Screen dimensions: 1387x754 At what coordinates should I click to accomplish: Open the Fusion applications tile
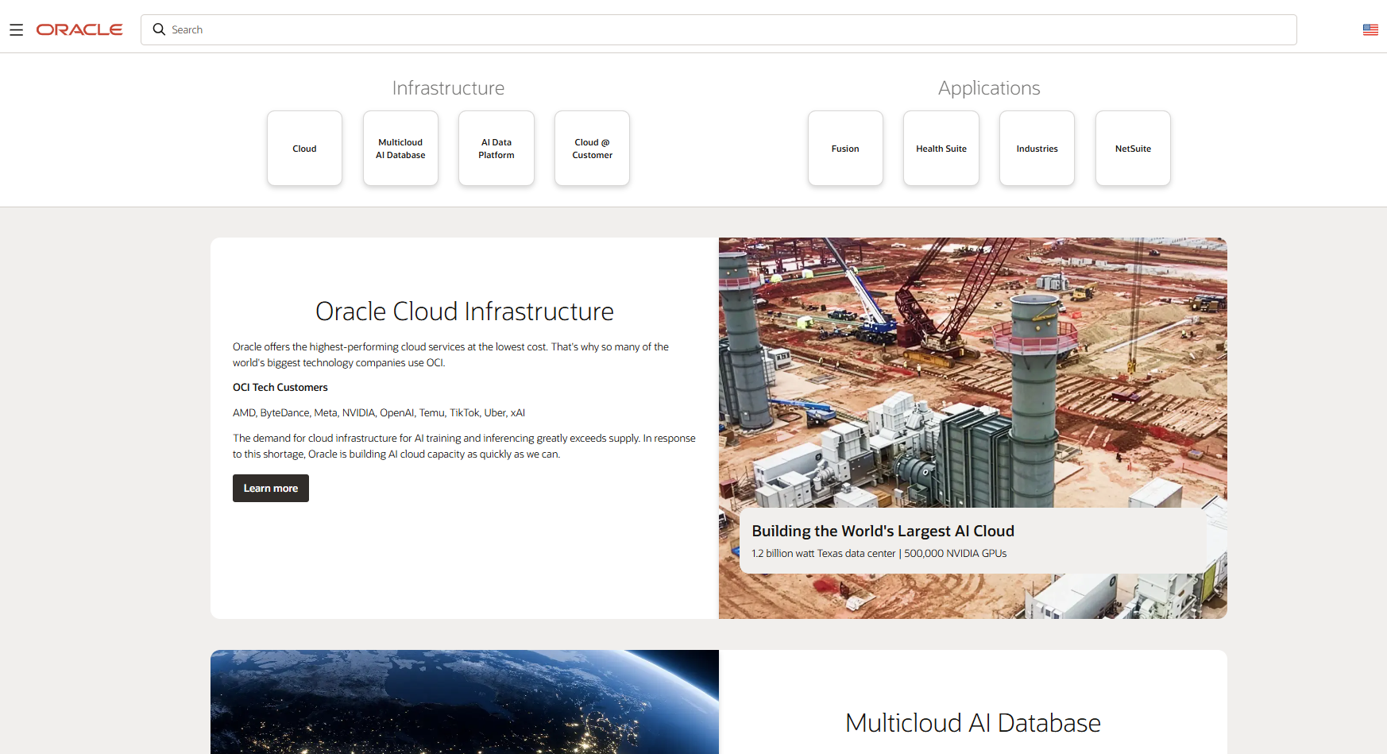(845, 149)
